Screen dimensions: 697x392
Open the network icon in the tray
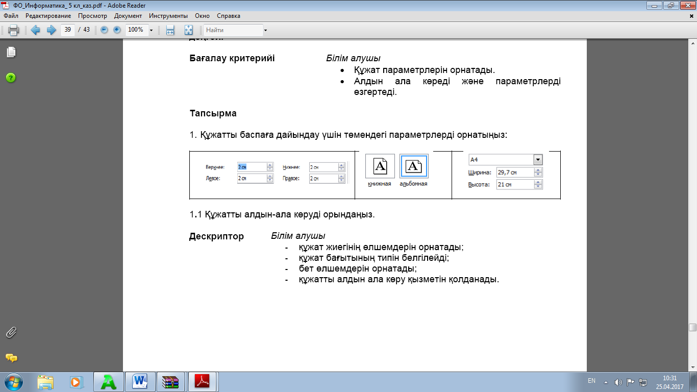click(x=643, y=382)
